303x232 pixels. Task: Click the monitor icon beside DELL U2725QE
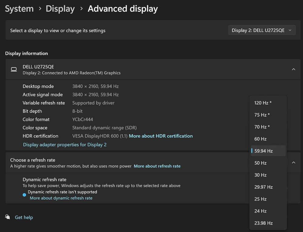[x=14, y=69]
